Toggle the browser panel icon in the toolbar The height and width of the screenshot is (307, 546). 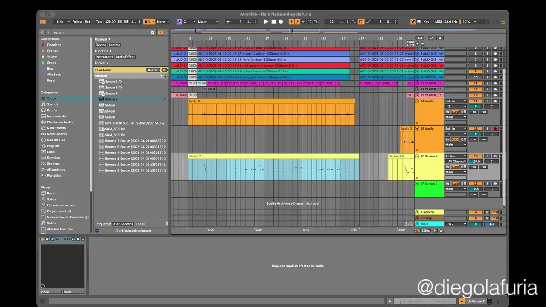click(x=43, y=22)
